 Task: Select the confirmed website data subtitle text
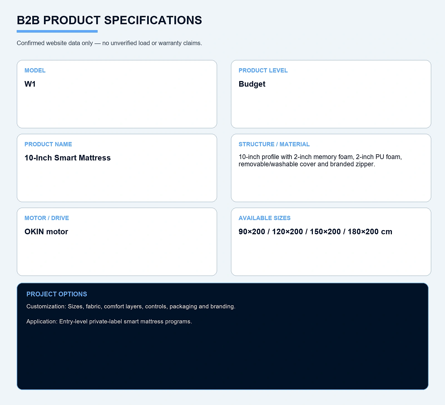109,43
